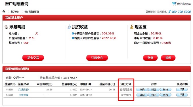Viewport: 193px width, 107px height.
Task: Click 最近一日现金宝盈亏 value 0.00元
Action: pyautogui.click(x=166, y=43)
